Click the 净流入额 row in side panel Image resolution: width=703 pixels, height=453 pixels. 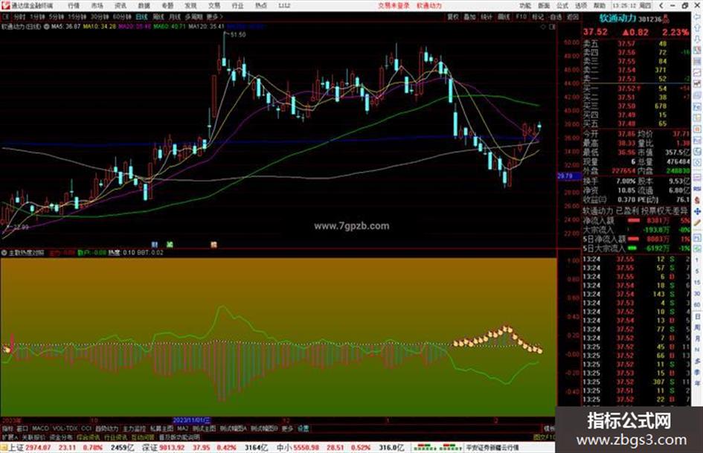(x=635, y=221)
